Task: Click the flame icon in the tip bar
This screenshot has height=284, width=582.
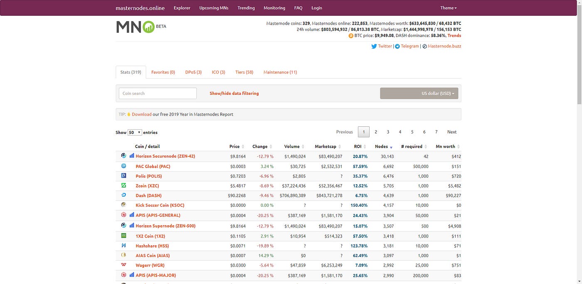Action: pos(129,114)
